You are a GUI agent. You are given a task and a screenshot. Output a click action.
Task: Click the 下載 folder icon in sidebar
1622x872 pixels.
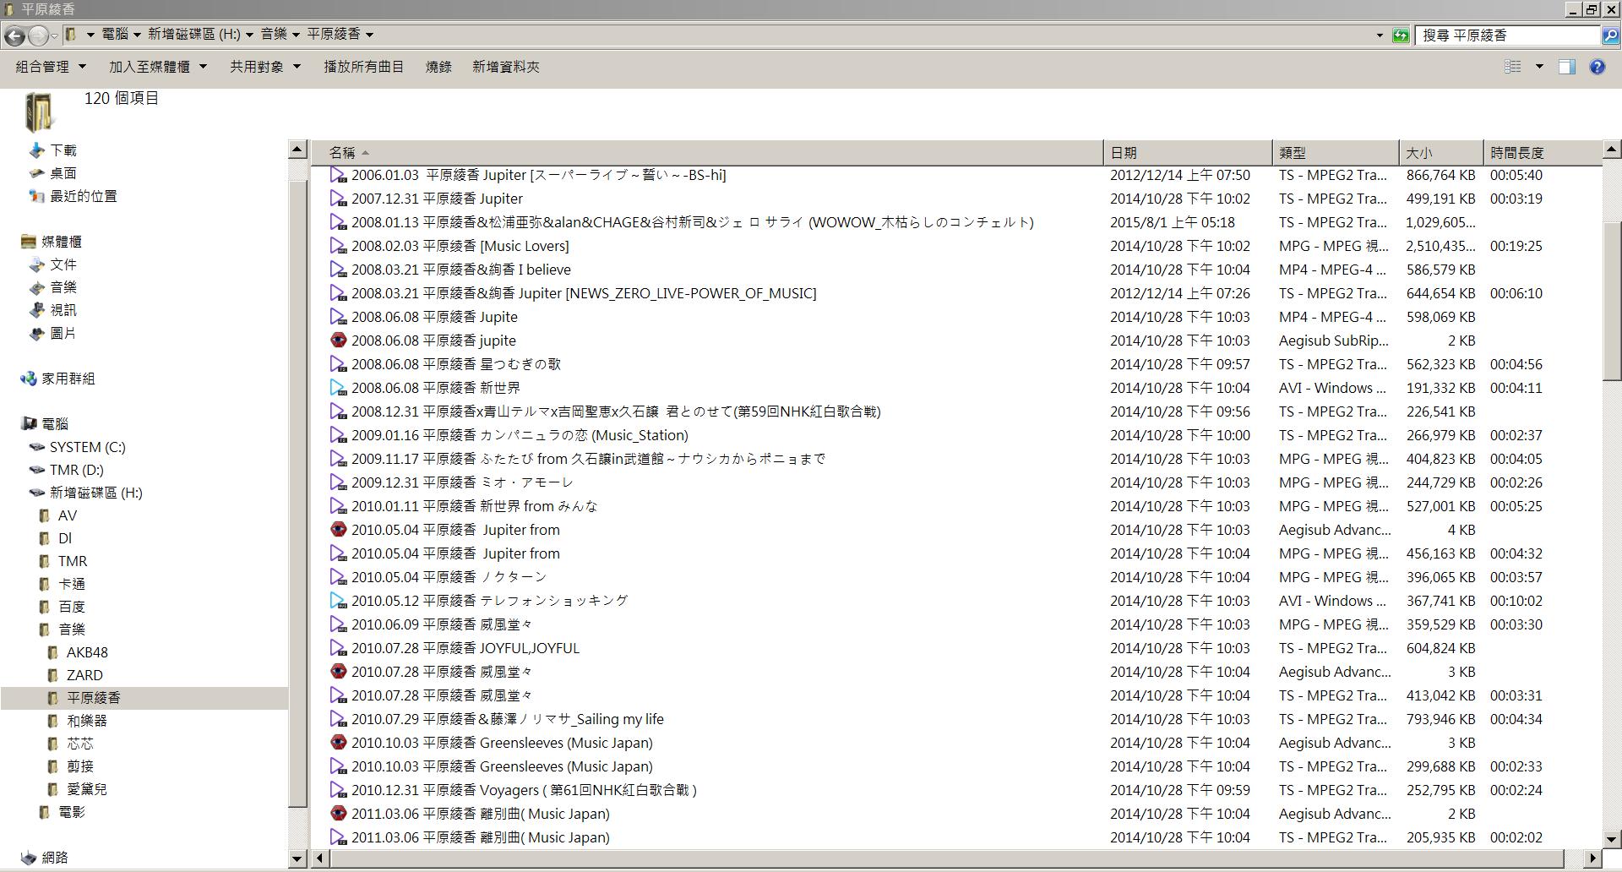36,150
